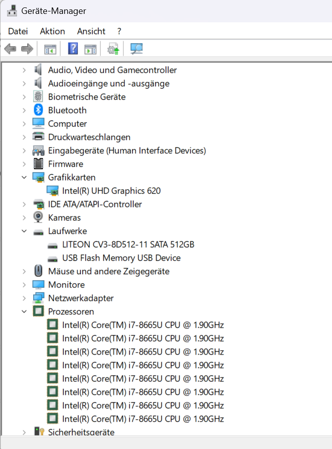Open the Aktion menu

(x=53, y=31)
